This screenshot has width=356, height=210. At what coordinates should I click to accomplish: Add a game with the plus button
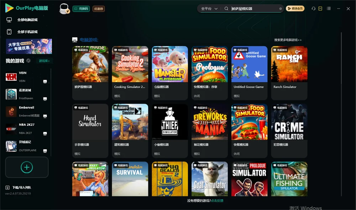[x=27, y=167]
